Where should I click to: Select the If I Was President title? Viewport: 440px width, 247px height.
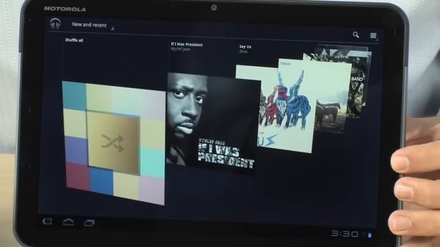coord(186,45)
